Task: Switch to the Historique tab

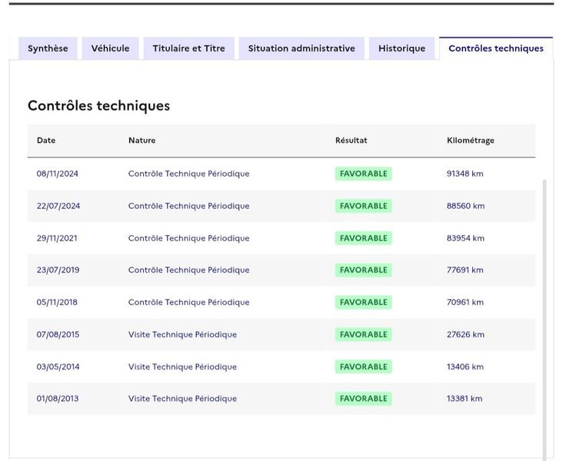Action: coord(401,48)
